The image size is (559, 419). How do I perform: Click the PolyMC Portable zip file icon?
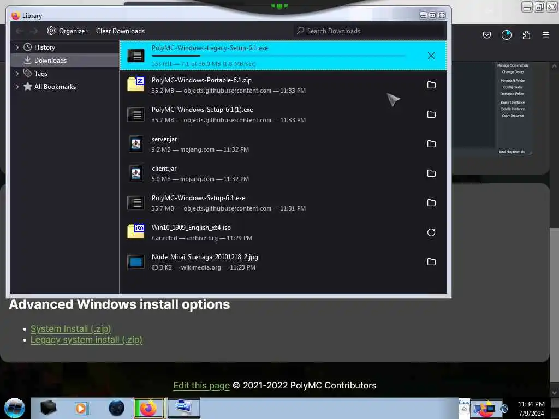pyautogui.click(x=136, y=85)
